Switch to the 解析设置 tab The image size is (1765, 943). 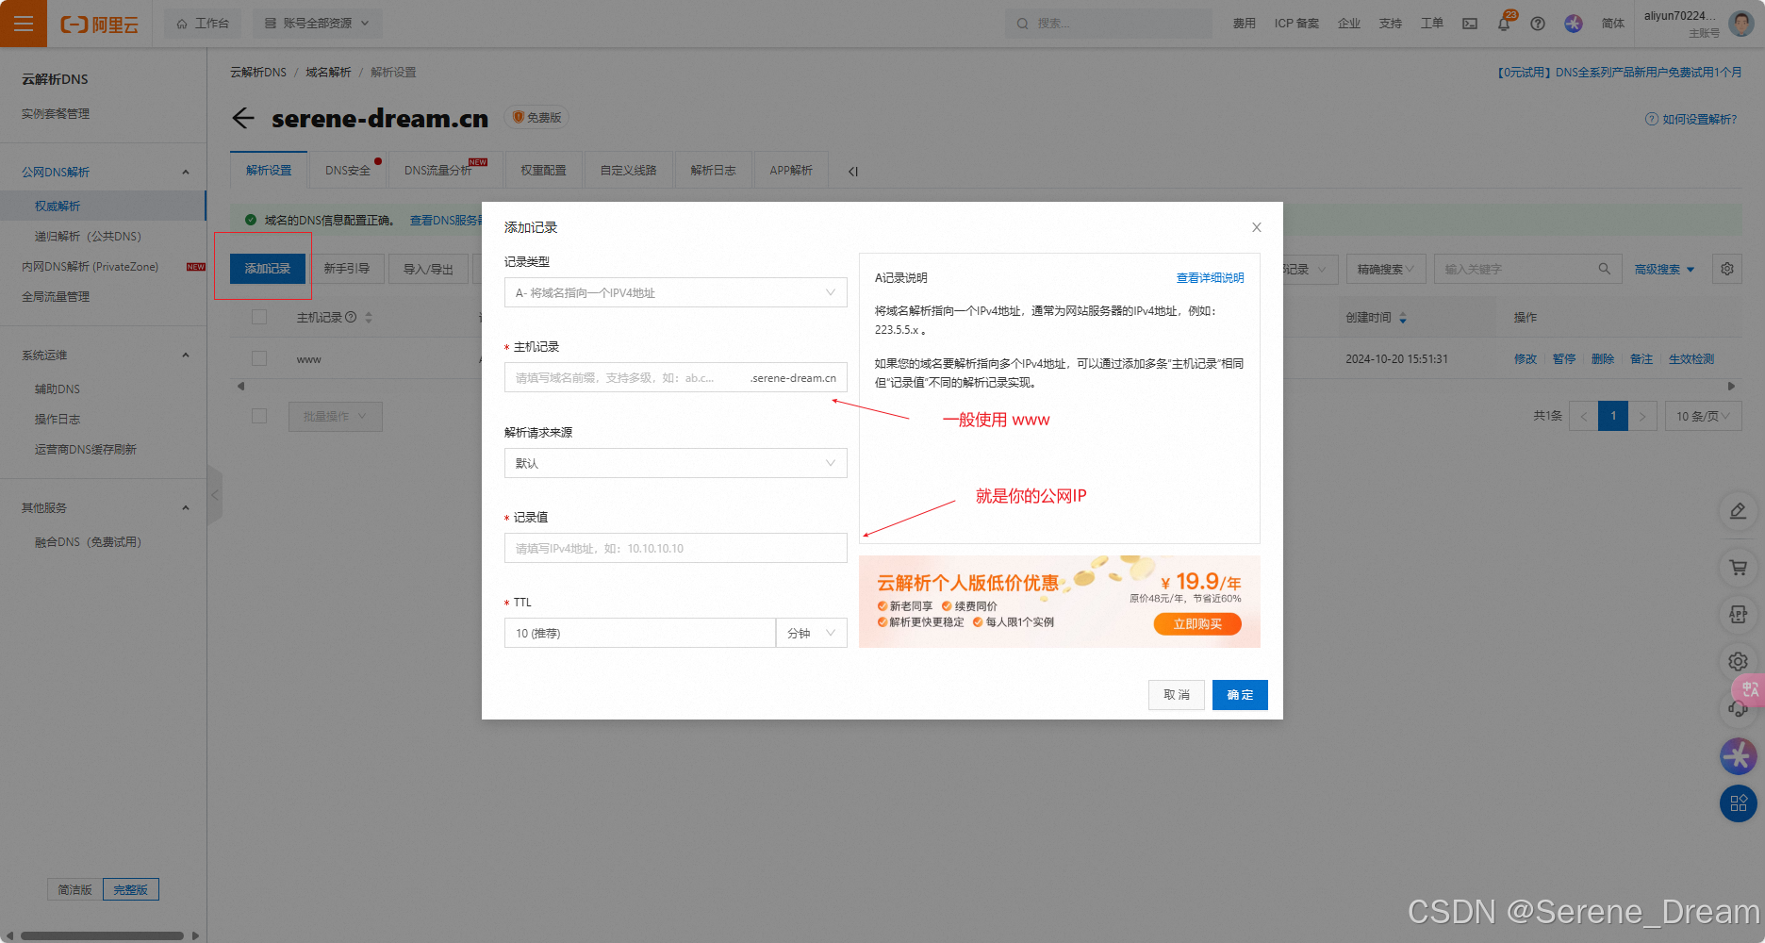tap(269, 170)
